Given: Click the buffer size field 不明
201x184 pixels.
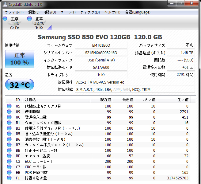Looking at the screenshot, I should coord(181,45).
